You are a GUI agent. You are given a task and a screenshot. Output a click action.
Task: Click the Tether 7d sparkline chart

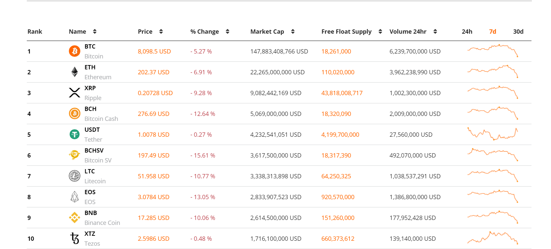pyautogui.click(x=492, y=134)
